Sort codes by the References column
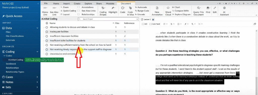The image size is (258, 95). click(x=129, y=23)
